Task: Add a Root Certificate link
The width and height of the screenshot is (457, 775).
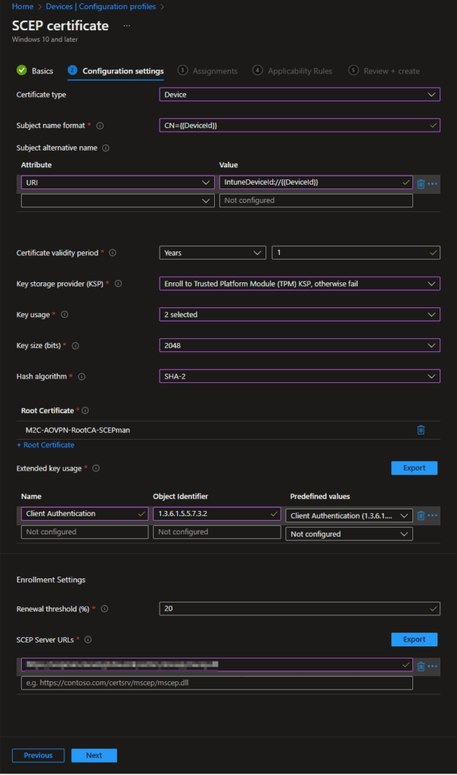Action: point(45,445)
